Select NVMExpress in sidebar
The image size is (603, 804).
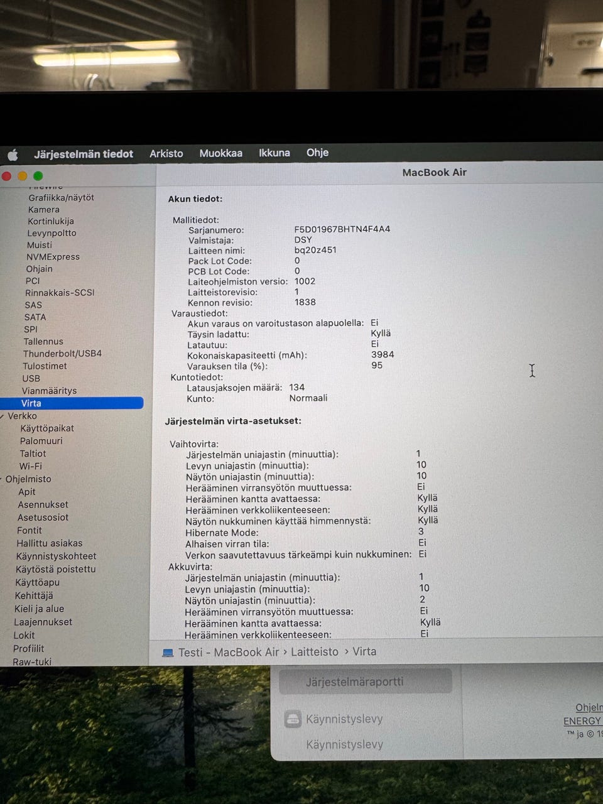pyautogui.click(x=53, y=257)
